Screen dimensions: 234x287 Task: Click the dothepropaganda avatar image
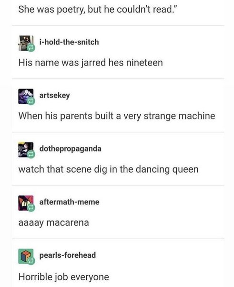coord(26,150)
